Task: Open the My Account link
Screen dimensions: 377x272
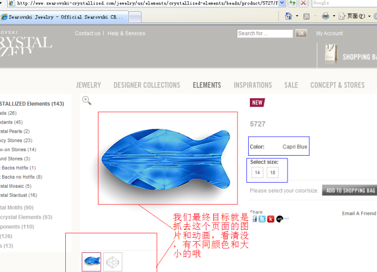Action: pos(329,33)
